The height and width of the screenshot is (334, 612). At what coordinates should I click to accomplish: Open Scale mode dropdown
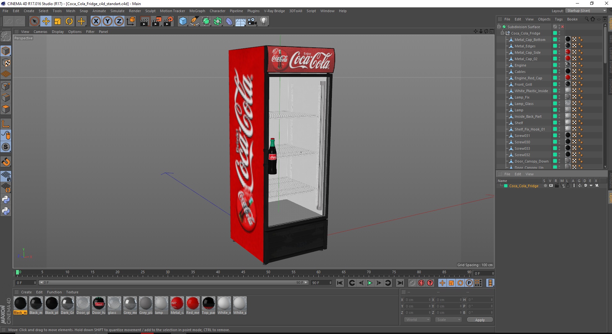[x=448, y=320]
